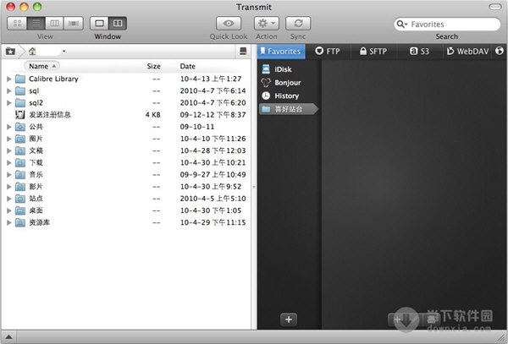Click the add favorite plus button

[289, 319]
